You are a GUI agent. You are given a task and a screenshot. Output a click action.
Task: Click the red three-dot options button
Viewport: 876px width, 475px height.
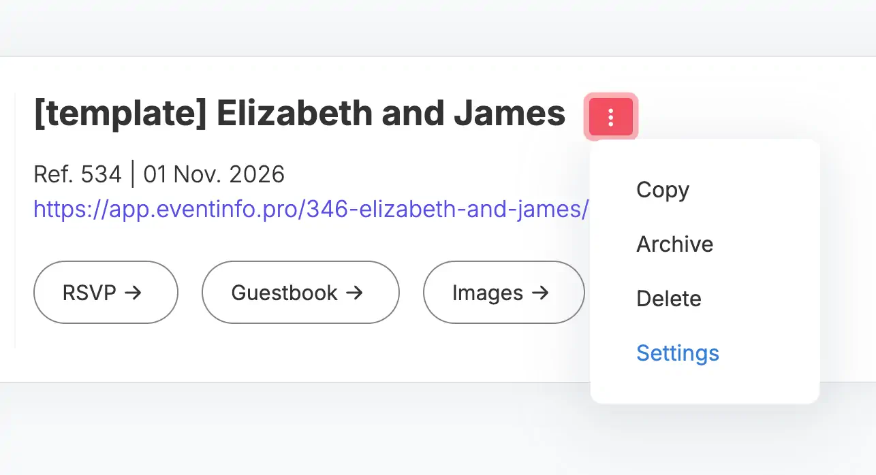tap(611, 117)
